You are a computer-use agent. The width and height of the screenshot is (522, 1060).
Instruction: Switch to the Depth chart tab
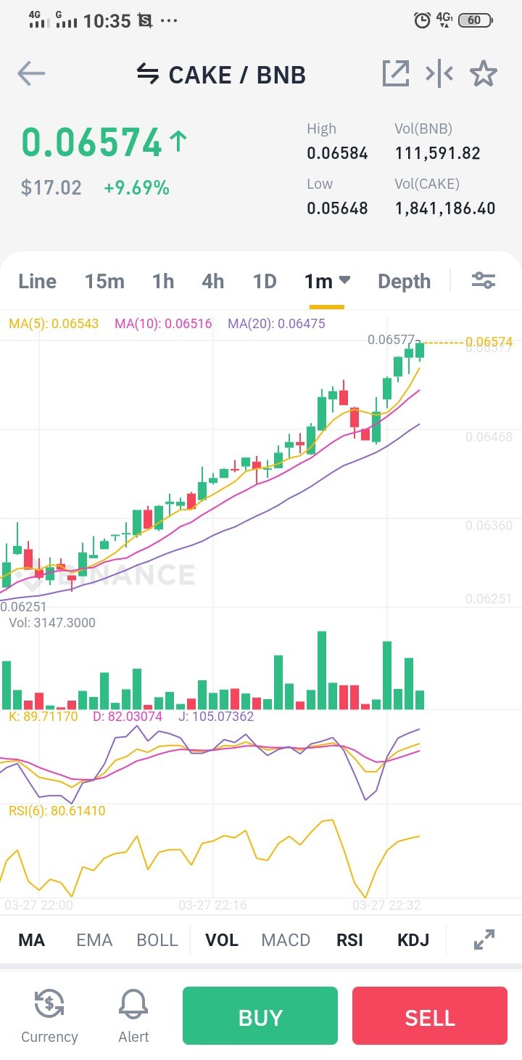coord(404,282)
